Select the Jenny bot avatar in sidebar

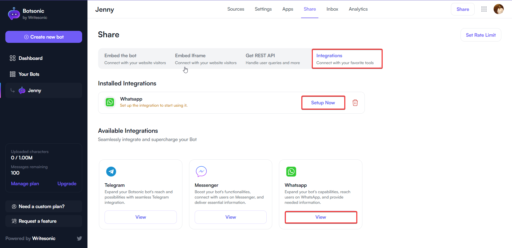22,90
